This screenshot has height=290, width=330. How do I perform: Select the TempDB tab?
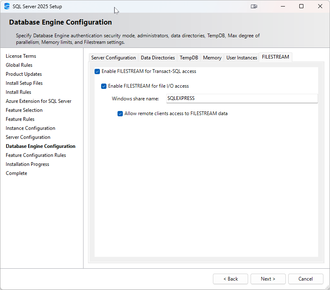pyautogui.click(x=189, y=58)
